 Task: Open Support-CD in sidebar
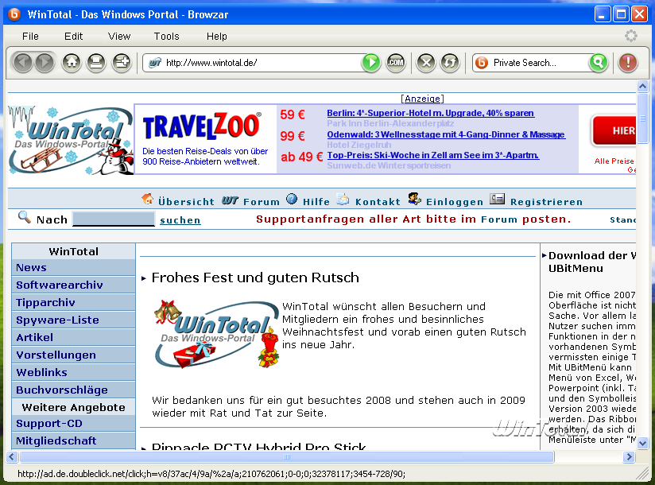tap(73, 424)
